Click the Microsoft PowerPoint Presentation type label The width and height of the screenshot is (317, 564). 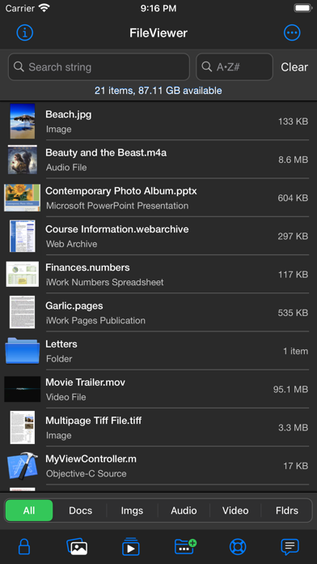click(x=117, y=206)
